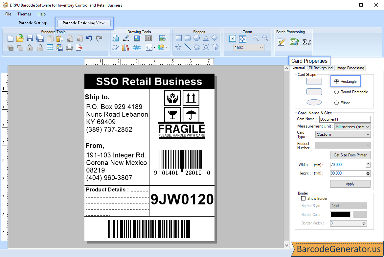Click the Height value field
Screen dimensions: 384x257
point(348,173)
